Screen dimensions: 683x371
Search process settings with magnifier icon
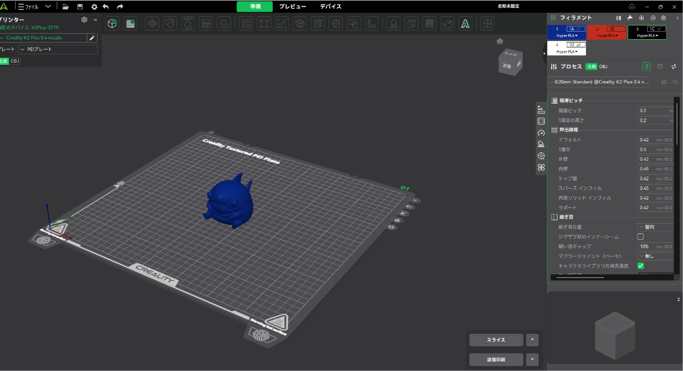tap(675, 82)
